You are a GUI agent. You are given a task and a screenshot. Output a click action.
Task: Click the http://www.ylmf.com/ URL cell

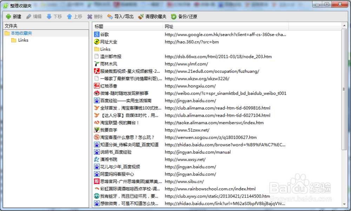[x=186, y=64]
